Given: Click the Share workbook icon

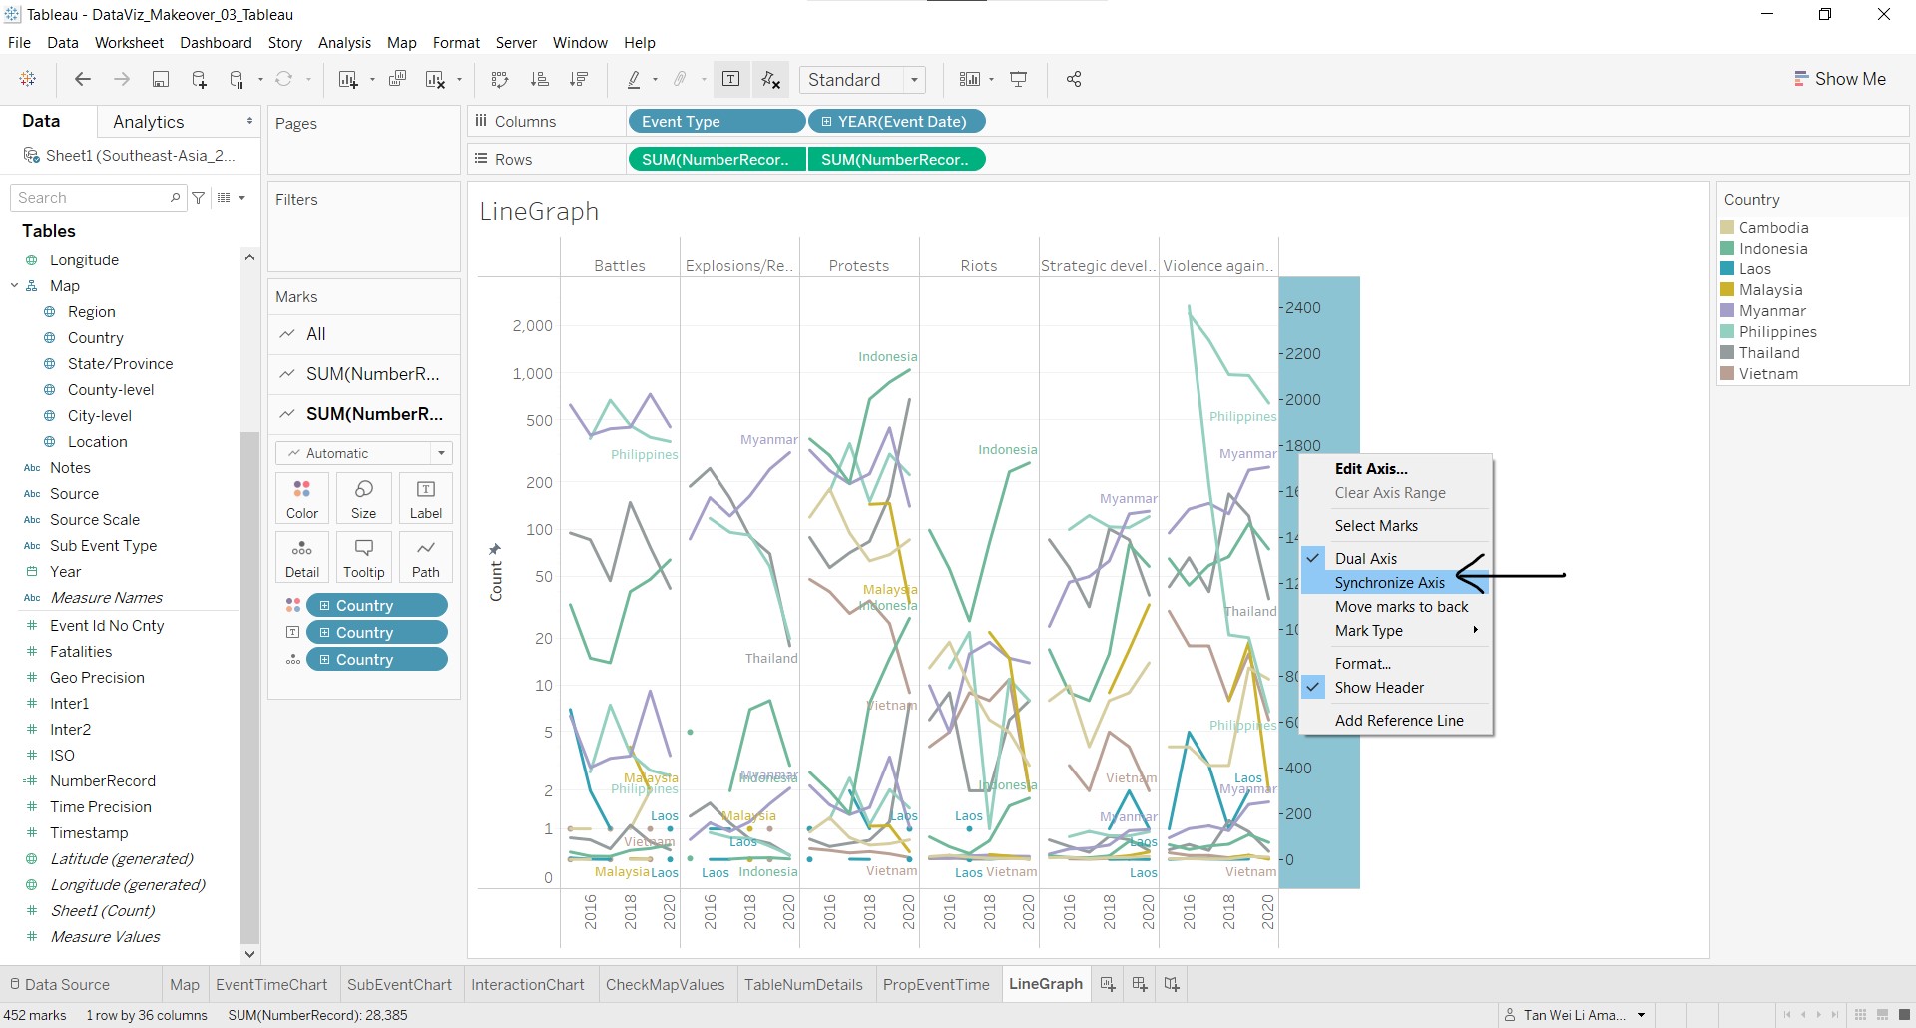Looking at the screenshot, I should click(x=1074, y=80).
